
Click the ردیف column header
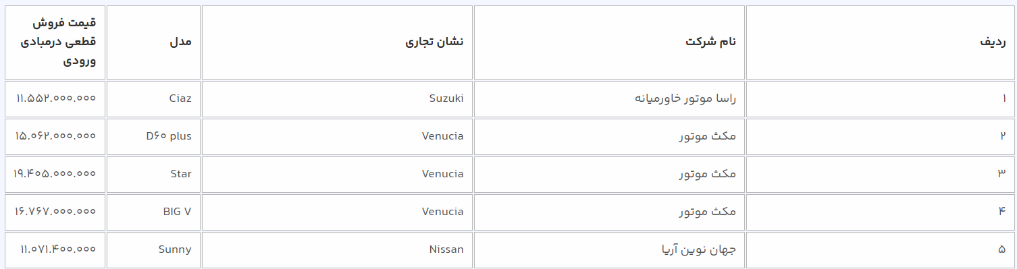pos(881,42)
